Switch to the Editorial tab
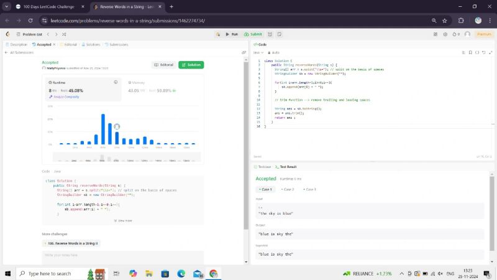The width and height of the screenshot is (497, 280). point(68,44)
